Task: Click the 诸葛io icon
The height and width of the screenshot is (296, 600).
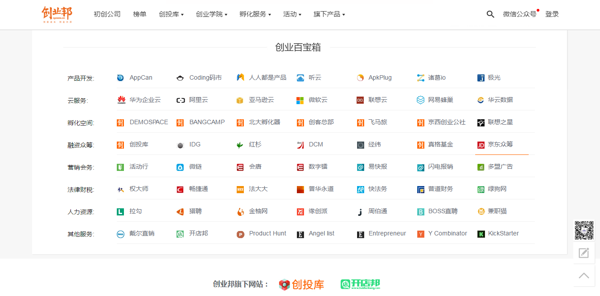Action: [420, 78]
